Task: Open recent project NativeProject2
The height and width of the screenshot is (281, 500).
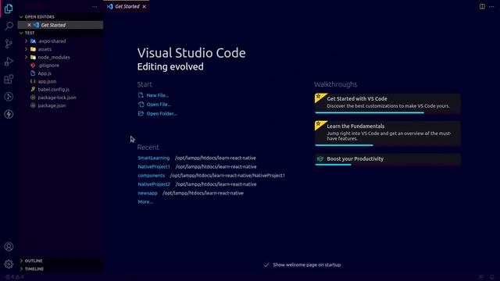Action: click(x=154, y=184)
